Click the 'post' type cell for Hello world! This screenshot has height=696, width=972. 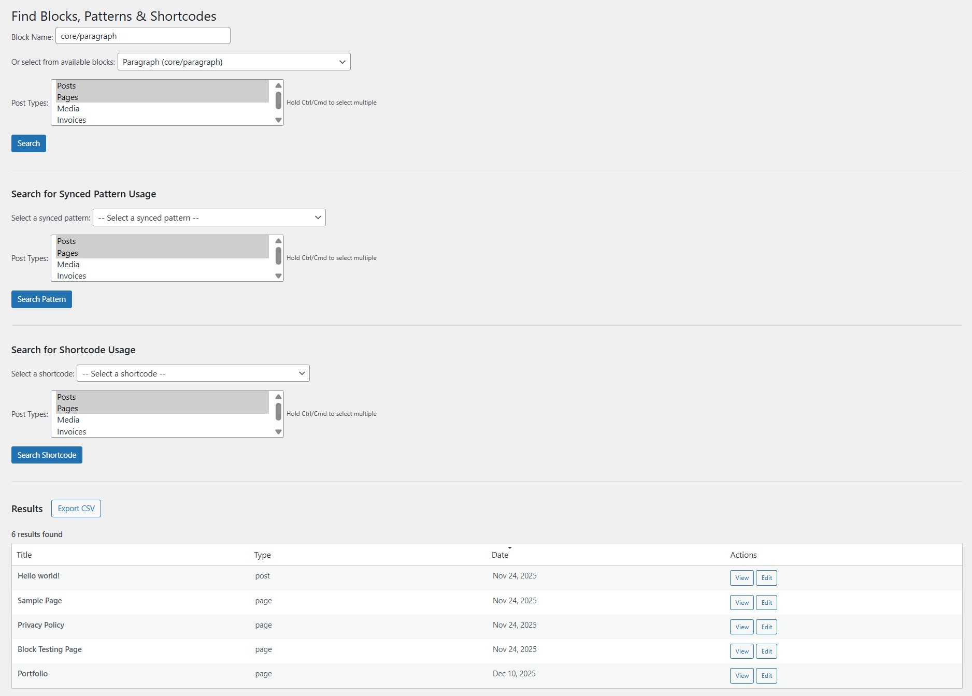tap(262, 576)
